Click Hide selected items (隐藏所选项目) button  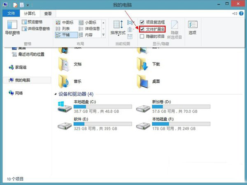tap(175, 30)
